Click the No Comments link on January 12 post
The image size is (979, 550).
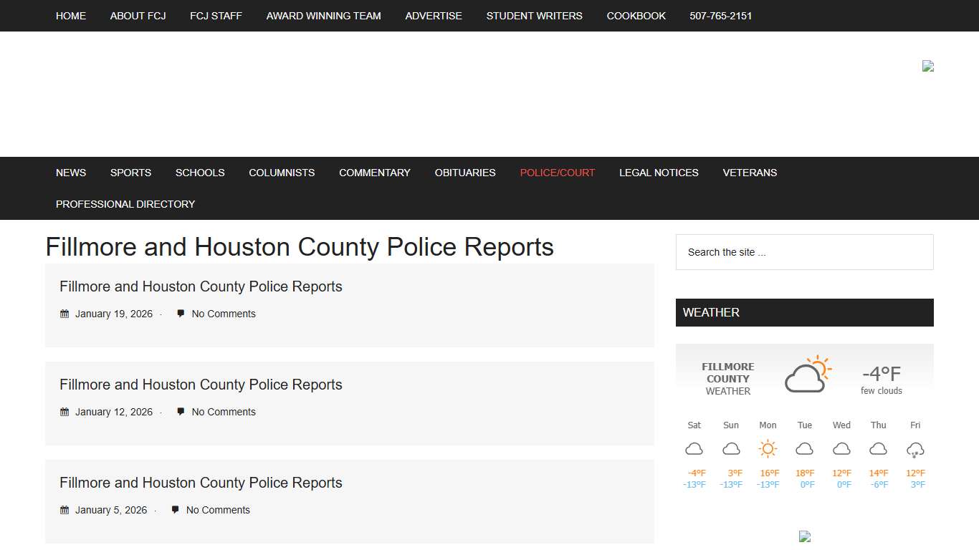click(223, 412)
